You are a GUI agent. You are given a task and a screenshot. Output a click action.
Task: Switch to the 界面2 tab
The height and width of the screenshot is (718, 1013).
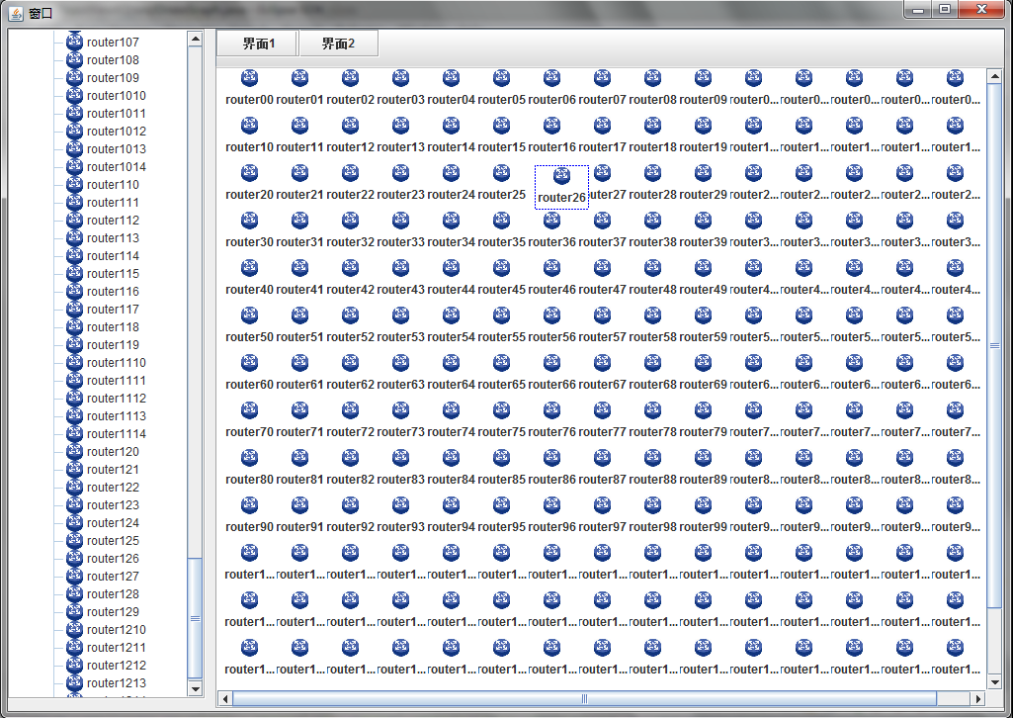(338, 44)
